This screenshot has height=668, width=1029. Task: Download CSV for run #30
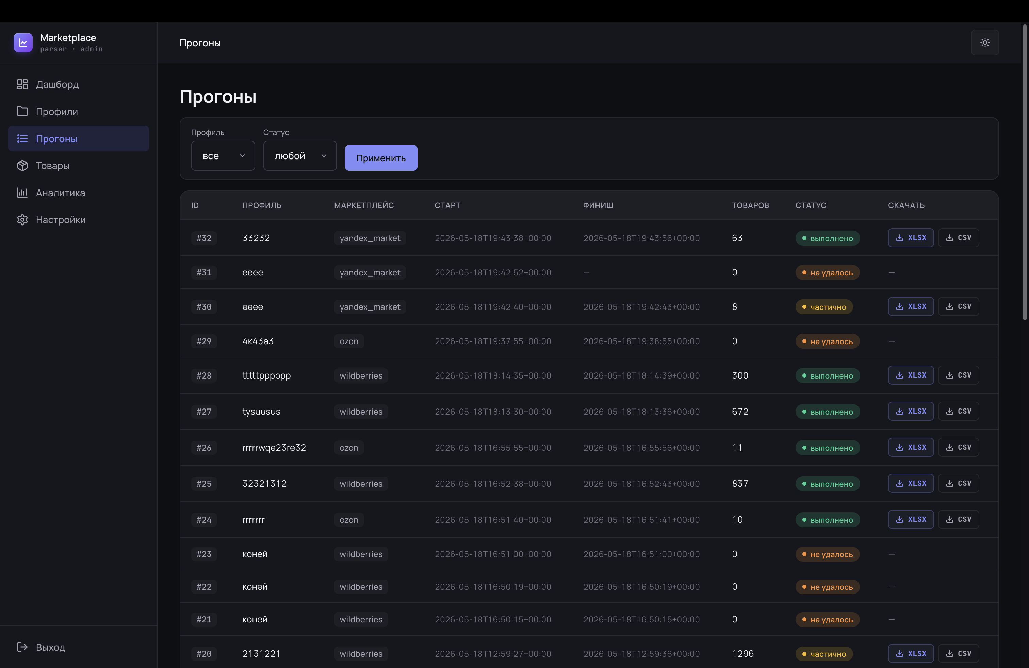click(x=958, y=306)
